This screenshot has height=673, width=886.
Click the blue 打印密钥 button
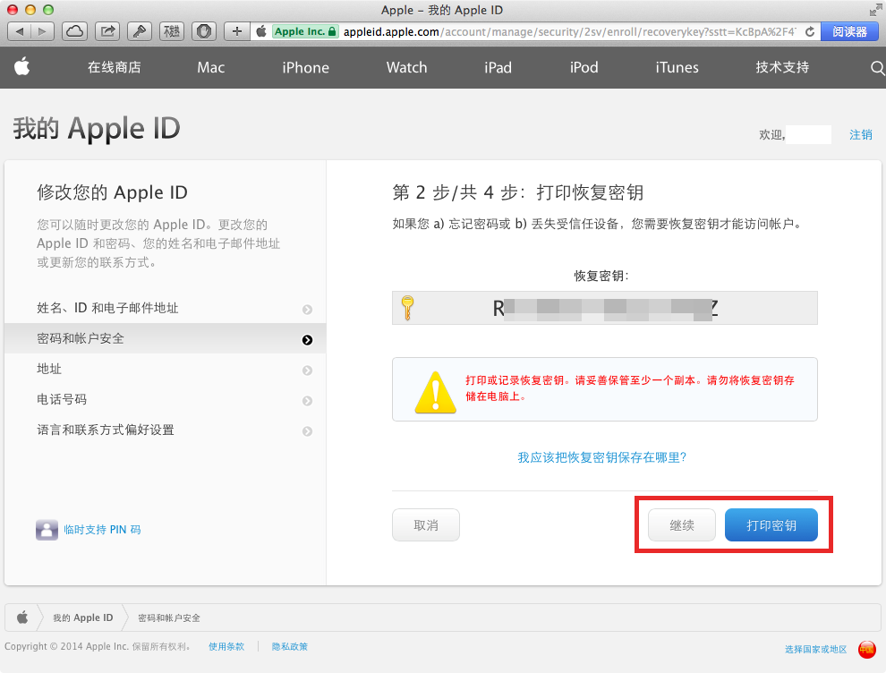(771, 525)
